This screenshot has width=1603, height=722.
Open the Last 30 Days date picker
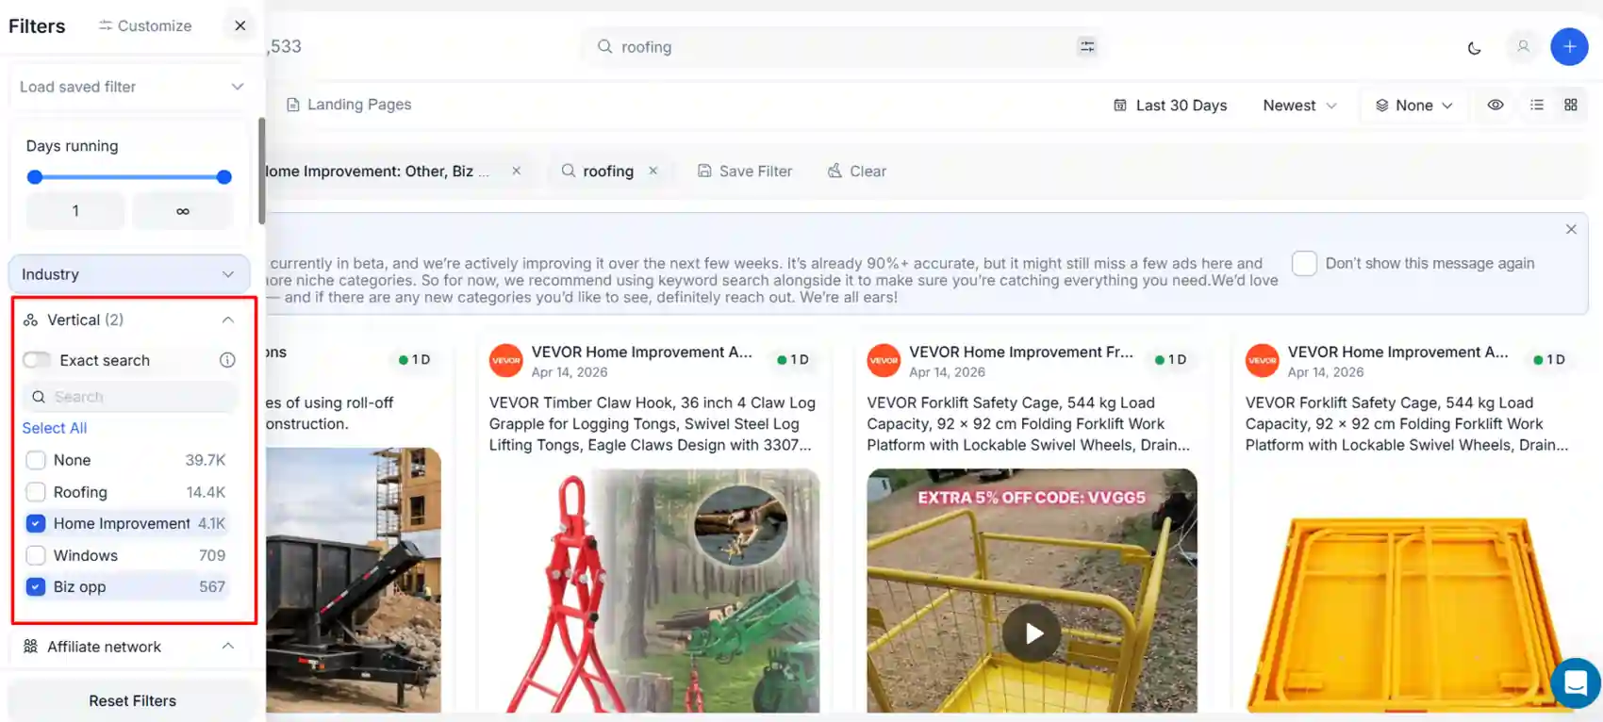click(1170, 106)
